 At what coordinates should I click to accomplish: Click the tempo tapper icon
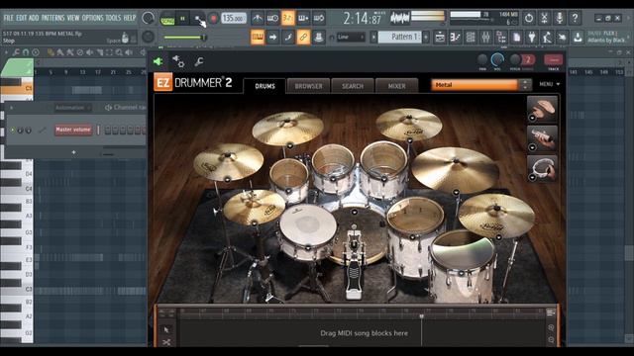[547, 38]
